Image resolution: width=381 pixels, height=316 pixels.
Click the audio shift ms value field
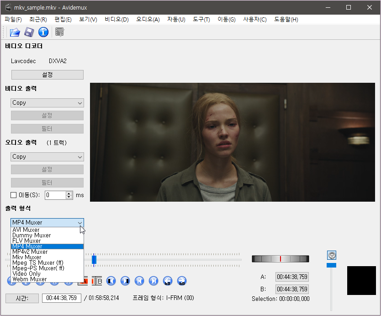point(55,195)
